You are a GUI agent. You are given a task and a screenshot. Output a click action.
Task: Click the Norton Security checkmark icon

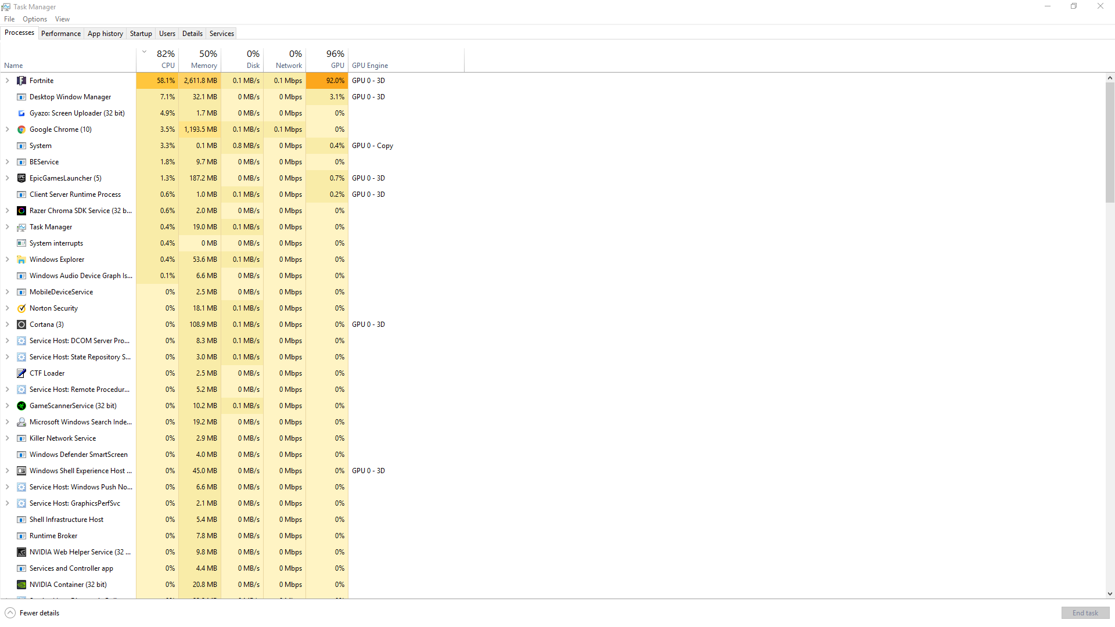[21, 308]
